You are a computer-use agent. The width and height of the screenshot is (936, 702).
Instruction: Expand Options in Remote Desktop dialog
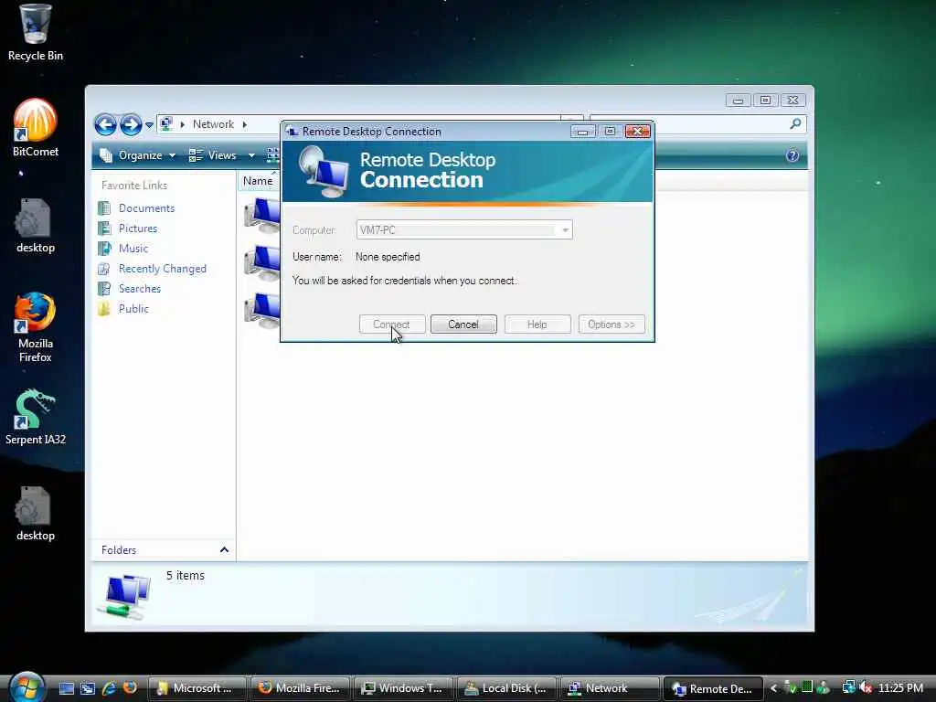(x=612, y=324)
